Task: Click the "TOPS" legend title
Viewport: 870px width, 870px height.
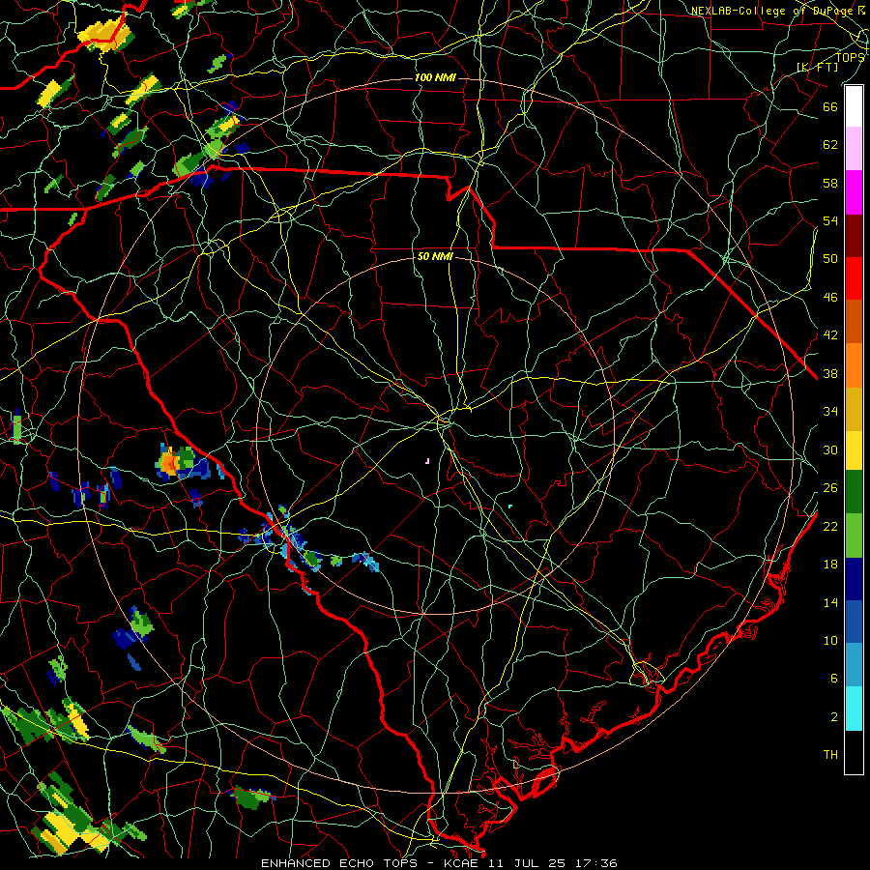Action: coord(850,57)
